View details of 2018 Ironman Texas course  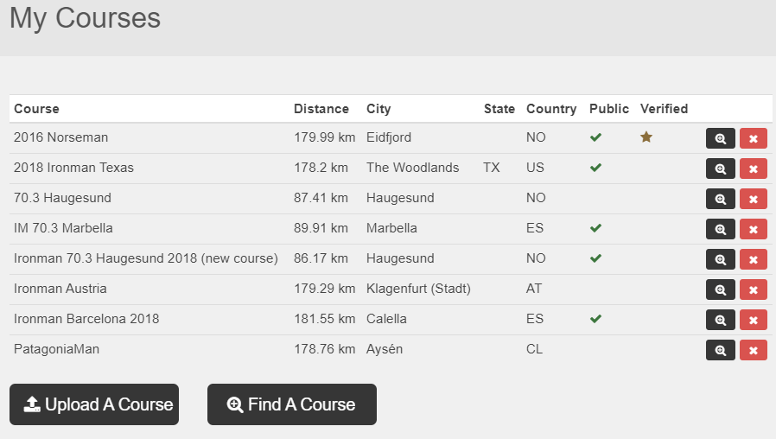(x=720, y=169)
